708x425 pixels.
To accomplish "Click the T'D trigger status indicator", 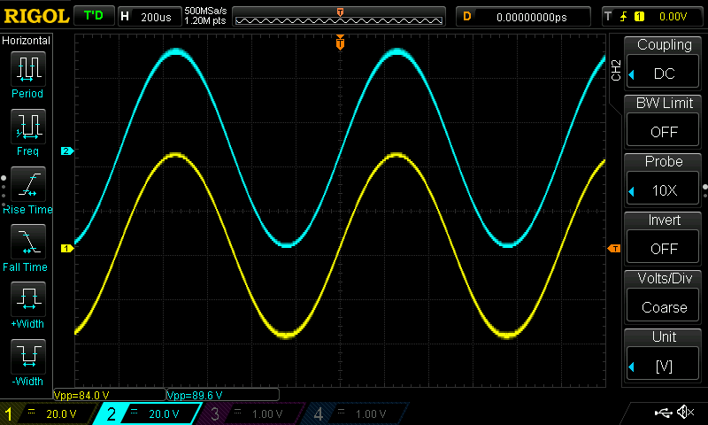I will [94, 16].
